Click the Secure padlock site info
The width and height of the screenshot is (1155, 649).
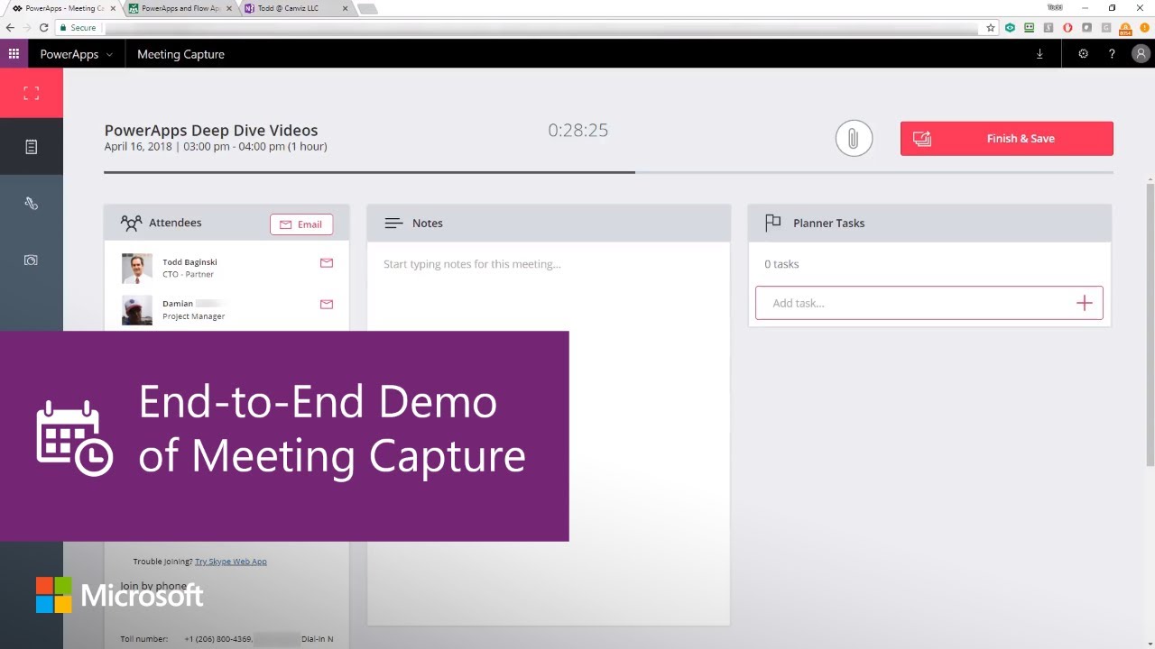(79, 28)
